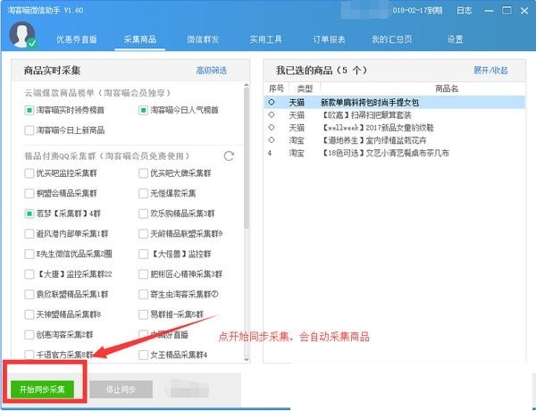Check 桐盟会精品采集群
Viewport: 536px width, 411px height.
tap(29, 194)
